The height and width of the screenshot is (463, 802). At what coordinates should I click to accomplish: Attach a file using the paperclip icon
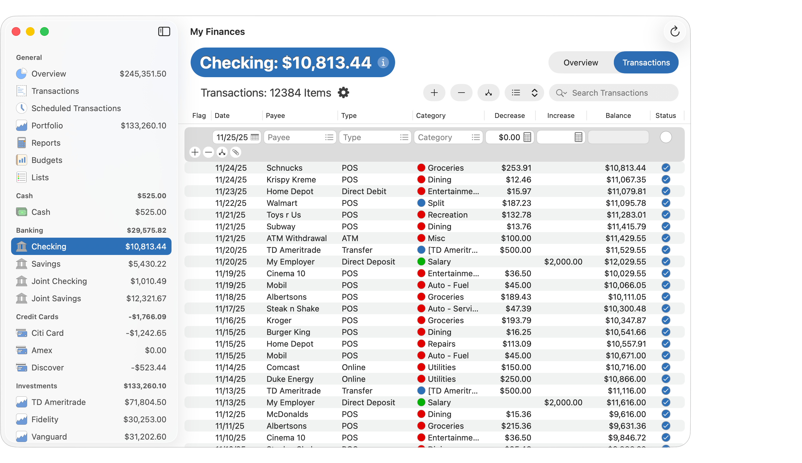pos(235,152)
